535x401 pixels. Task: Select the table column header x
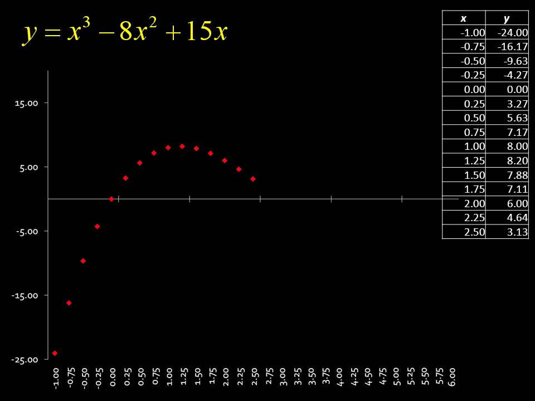[x=463, y=18]
